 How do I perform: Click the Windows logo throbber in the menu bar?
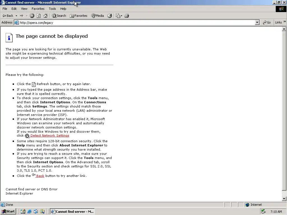[281, 9]
